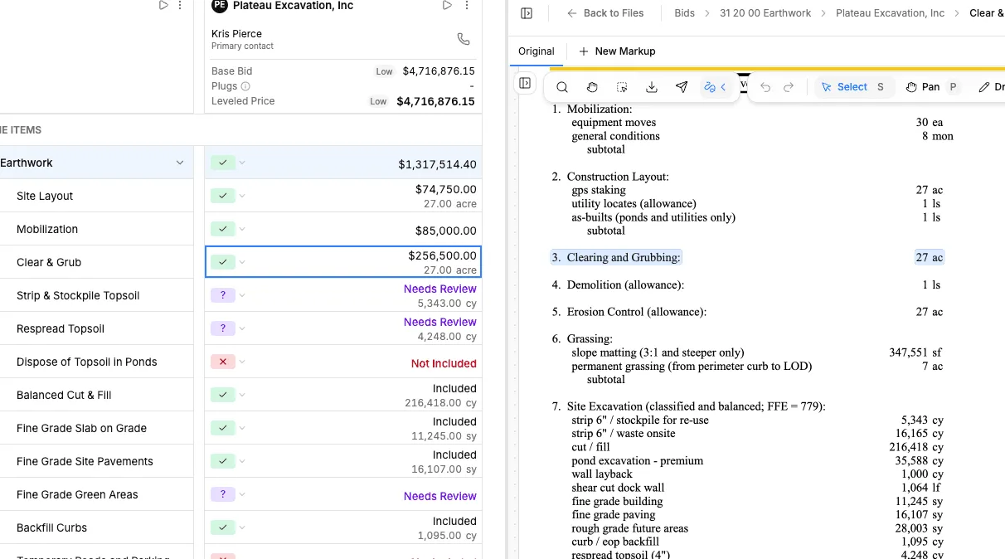
Task: Click the play arrow icon on the left column header
Action: pyautogui.click(x=163, y=6)
